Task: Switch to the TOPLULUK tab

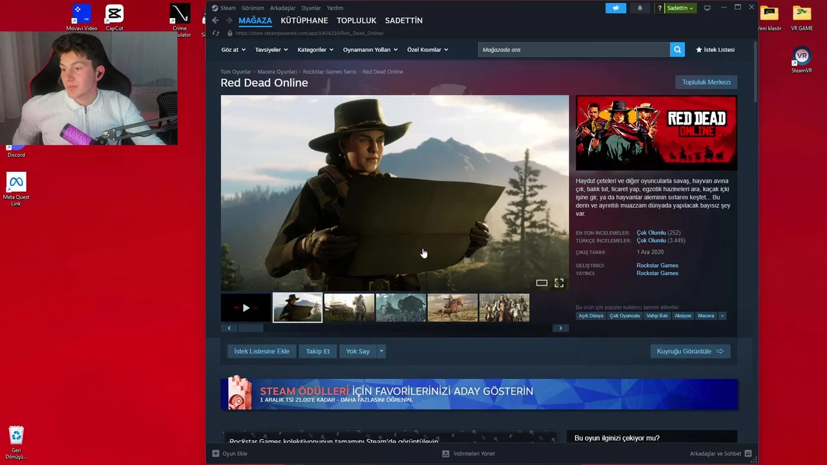Action: point(357,21)
